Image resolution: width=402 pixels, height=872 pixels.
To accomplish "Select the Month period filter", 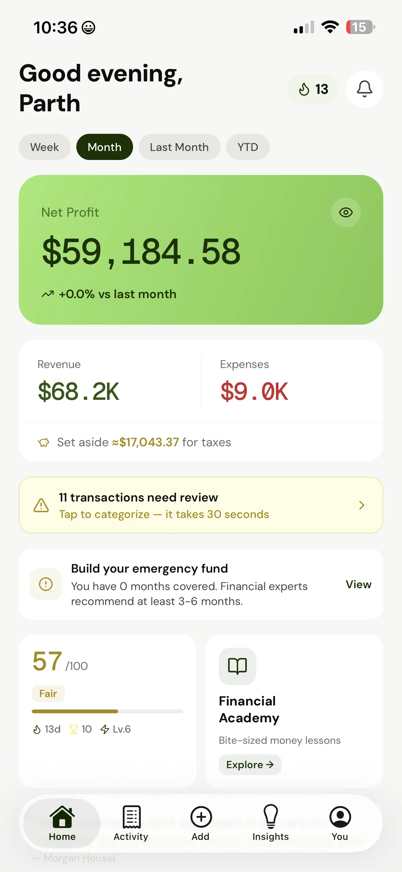I will click(x=104, y=147).
